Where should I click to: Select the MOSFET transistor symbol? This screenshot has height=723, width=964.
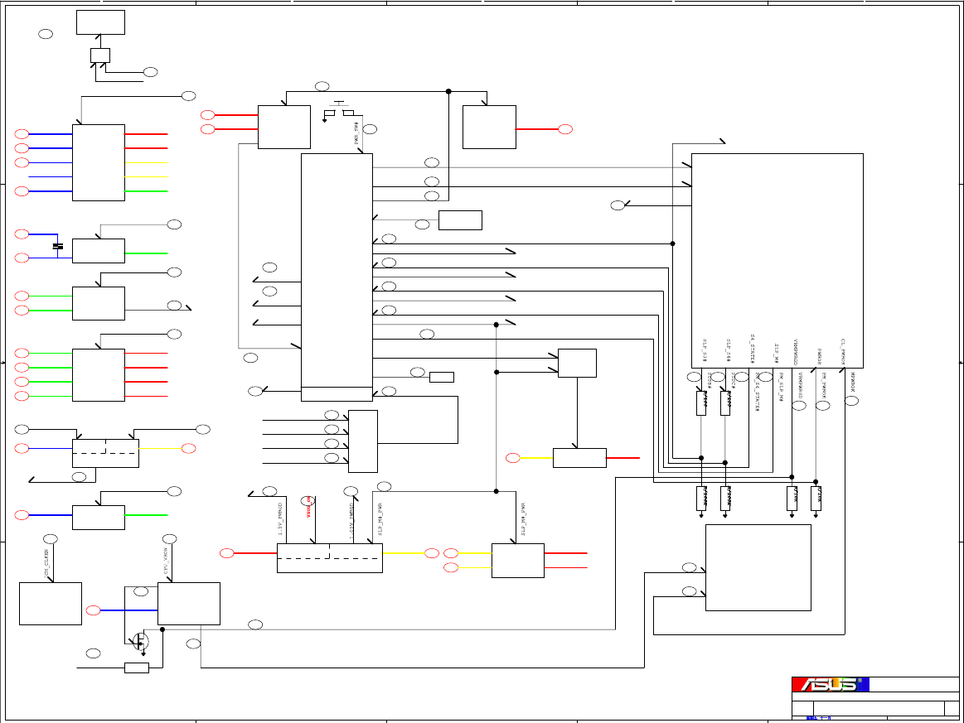click(140, 643)
